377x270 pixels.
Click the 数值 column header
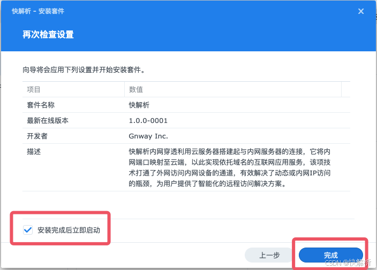coord(233,89)
